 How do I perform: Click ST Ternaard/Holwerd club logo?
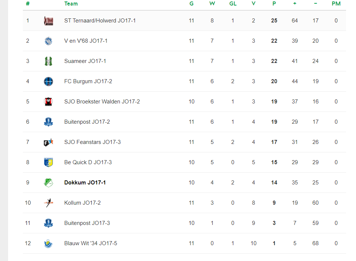tap(48, 21)
